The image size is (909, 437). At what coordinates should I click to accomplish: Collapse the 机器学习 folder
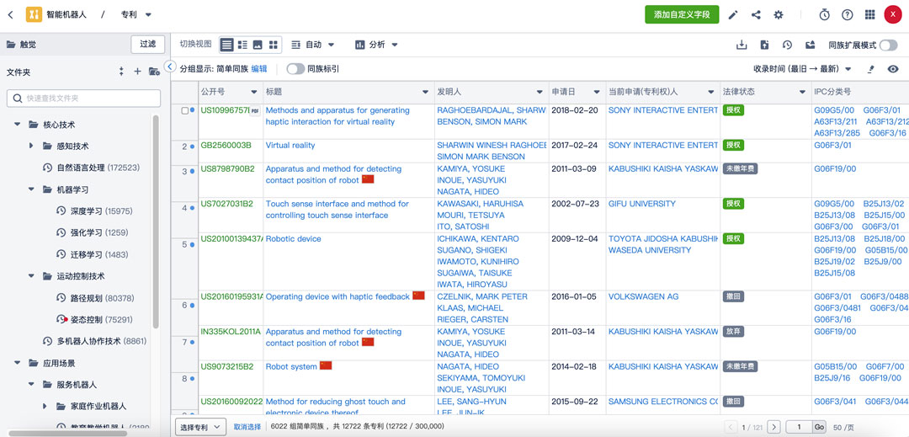pyautogui.click(x=31, y=189)
